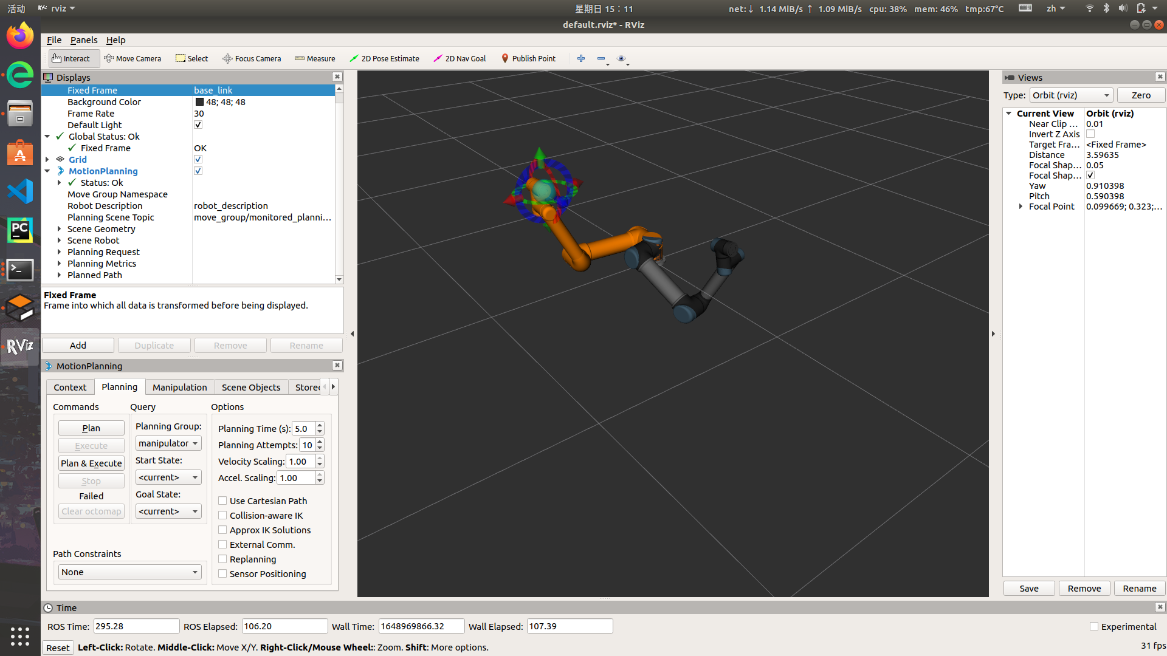1167x656 pixels.
Task: Open the Planning Group manipulator dropdown
Action: [x=168, y=443]
